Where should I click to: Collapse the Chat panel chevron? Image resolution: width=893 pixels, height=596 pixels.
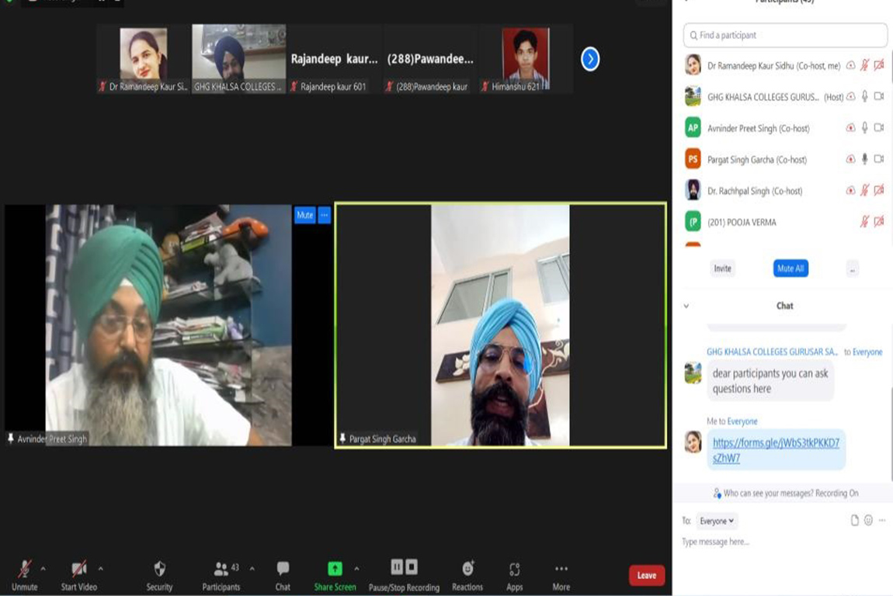pos(686,307)
